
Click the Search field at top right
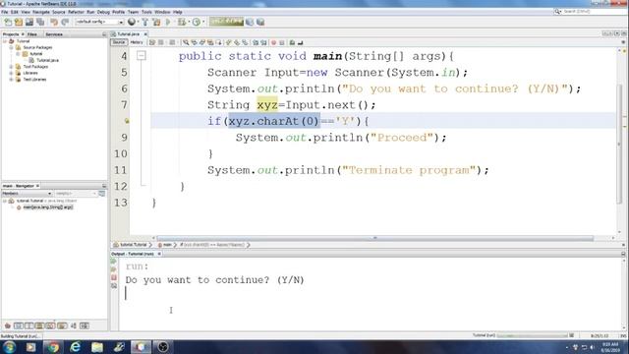click(x=591, y=12)
